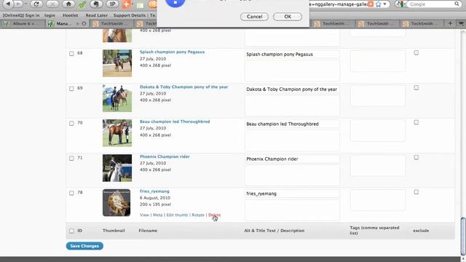This screenshot has height=262, width=466.
Task: Edit title field containing Beau champion led Thoroughbred
Action: point(292,124)
